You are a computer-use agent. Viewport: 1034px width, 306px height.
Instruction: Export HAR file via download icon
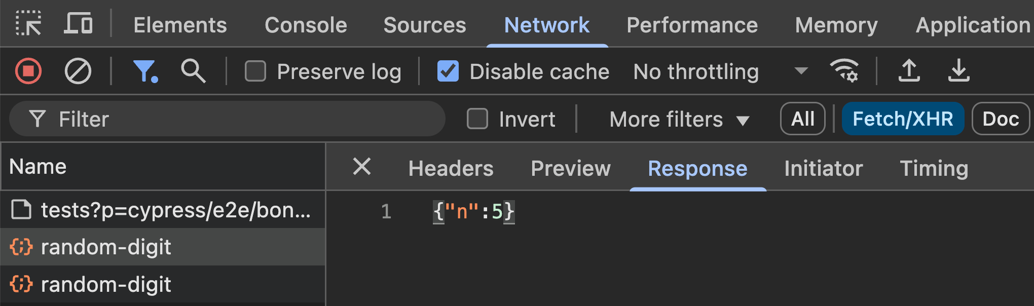(x=958, y=71)
